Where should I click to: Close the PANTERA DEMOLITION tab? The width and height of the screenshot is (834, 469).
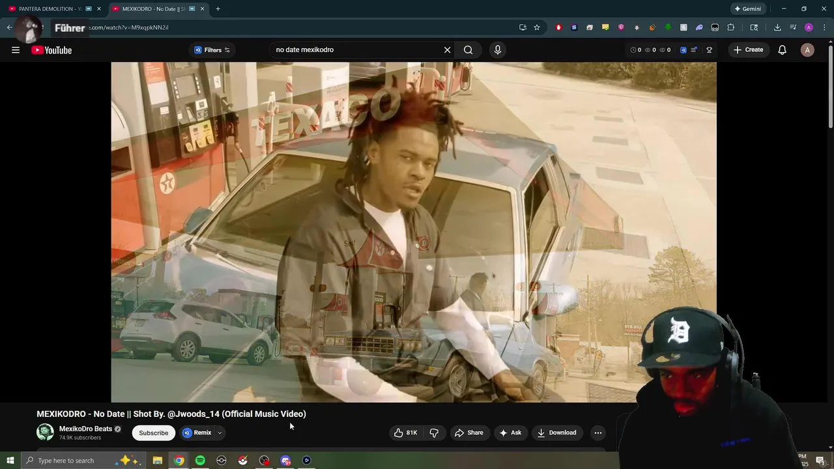99,9
